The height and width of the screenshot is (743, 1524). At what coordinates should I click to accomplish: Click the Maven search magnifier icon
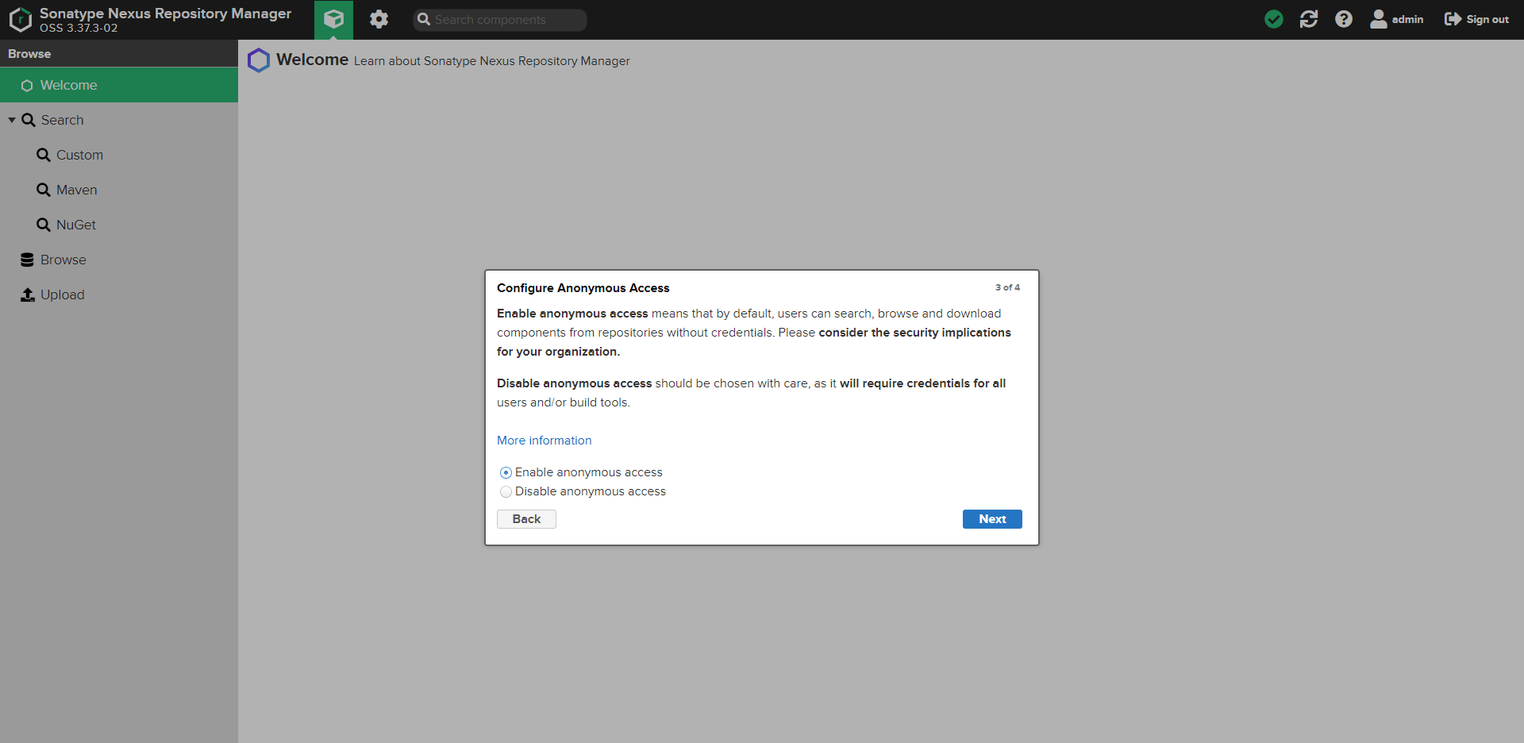coord(44,190)
